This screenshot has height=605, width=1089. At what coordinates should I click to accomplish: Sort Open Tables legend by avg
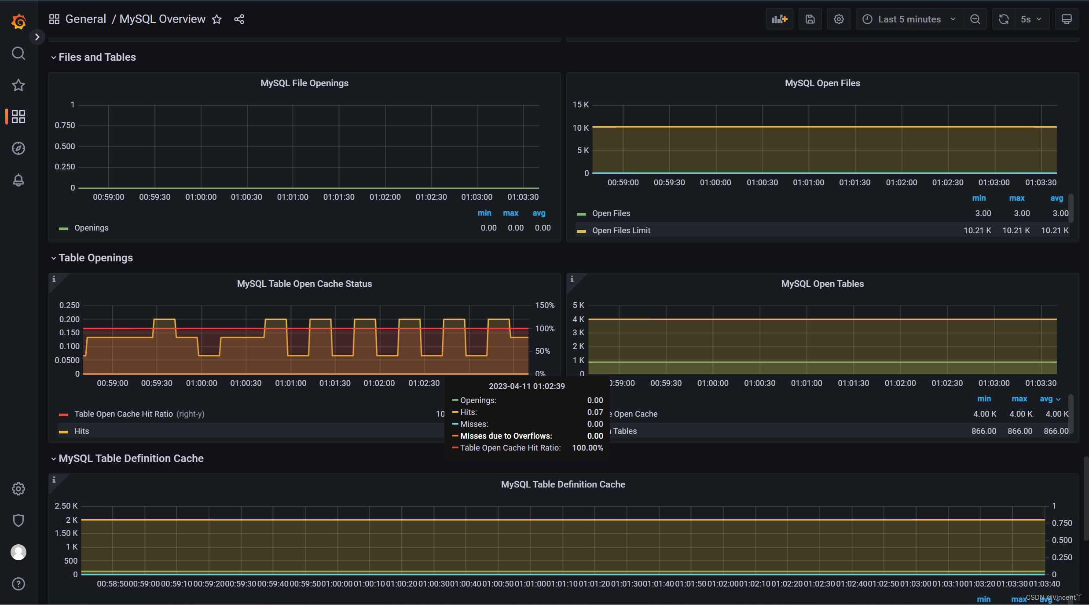pos(1050,399)
